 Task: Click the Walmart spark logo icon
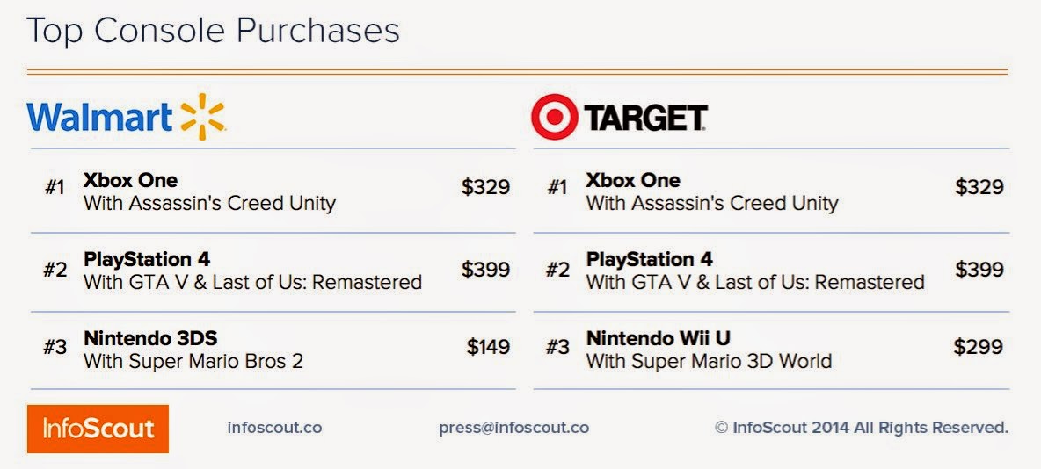[202, 117]
